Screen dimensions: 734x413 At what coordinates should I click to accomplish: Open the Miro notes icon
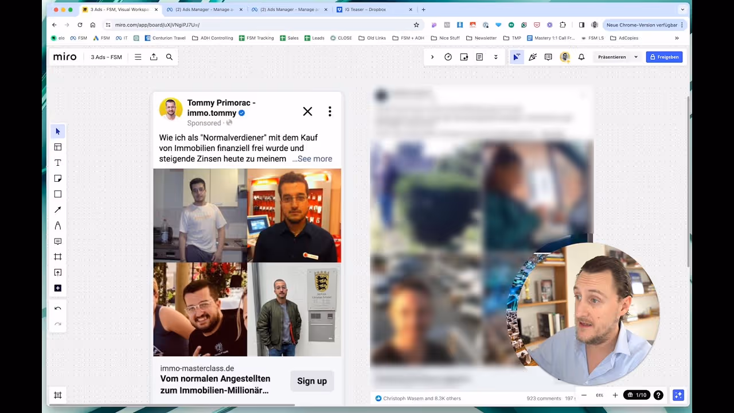tap(479, 57)
